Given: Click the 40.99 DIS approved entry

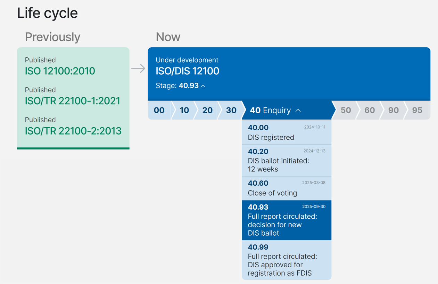Looking at the screenshot, I should click(286, 260).
